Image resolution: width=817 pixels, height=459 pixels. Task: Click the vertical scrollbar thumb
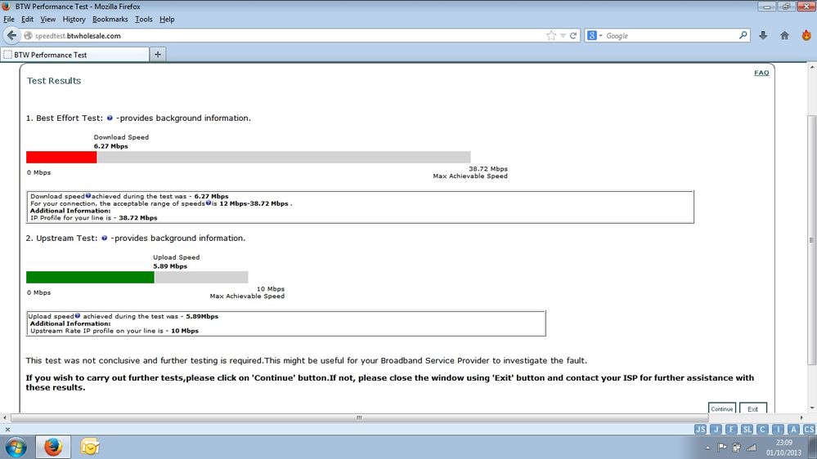(x=812, y=239)
